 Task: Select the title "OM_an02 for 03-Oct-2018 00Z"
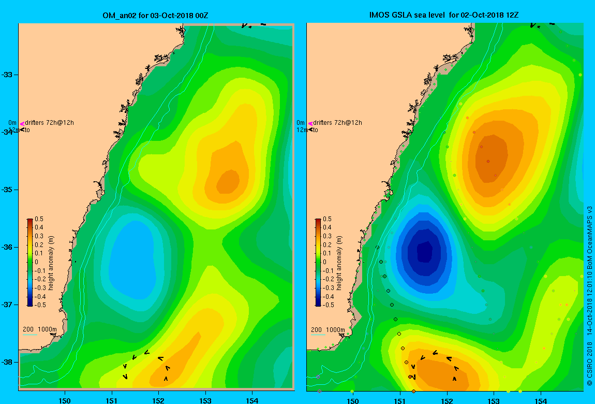[x=155, y=16]
